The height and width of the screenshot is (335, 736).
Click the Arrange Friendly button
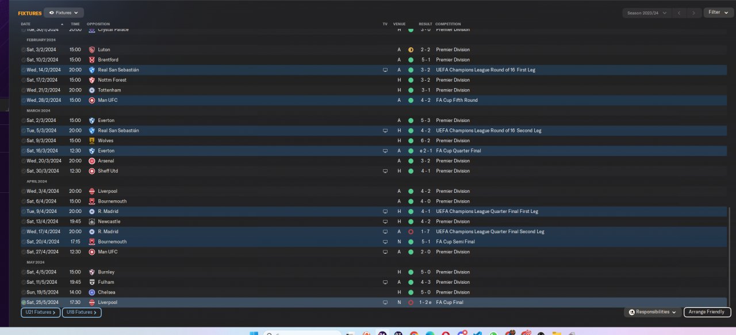tap(707, 312)
